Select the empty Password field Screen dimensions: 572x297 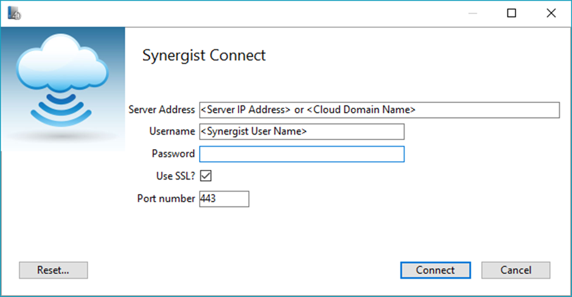[301, 154]
